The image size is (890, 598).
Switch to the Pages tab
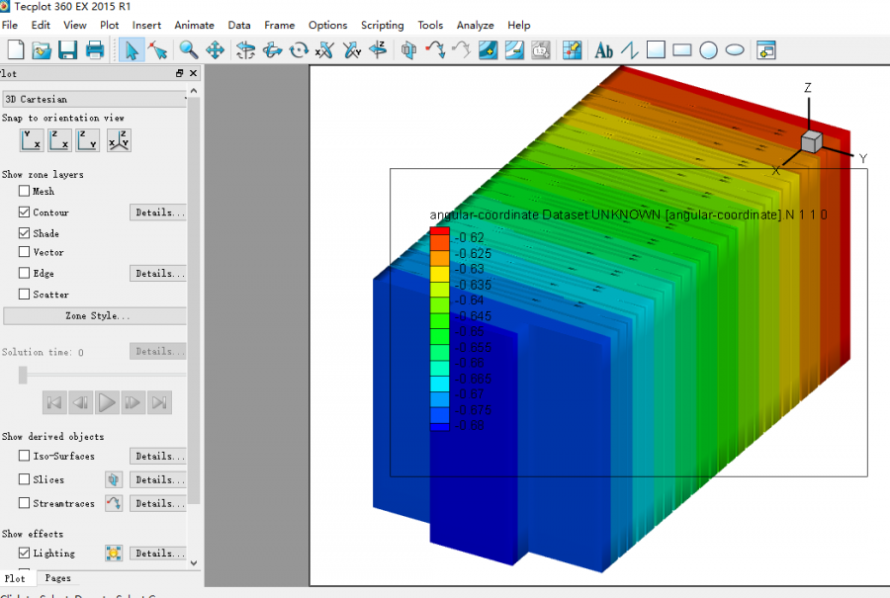tap(57, 578)
